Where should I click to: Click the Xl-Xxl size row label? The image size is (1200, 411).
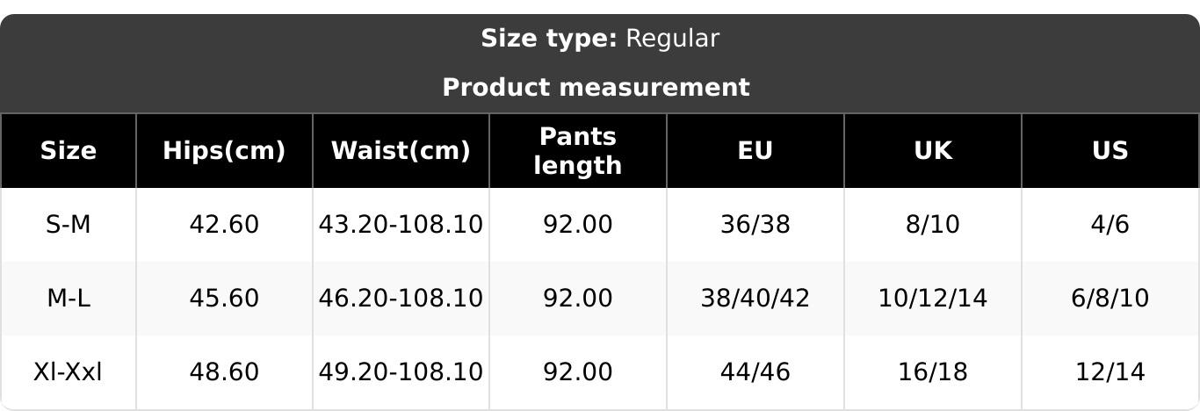coord(69,372)
